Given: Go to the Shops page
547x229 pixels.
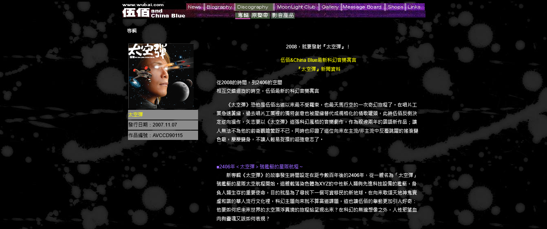Looking at the screenshot, I should pos(395,7).
